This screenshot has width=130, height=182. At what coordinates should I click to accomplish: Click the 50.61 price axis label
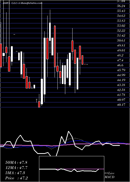[121, 41]
